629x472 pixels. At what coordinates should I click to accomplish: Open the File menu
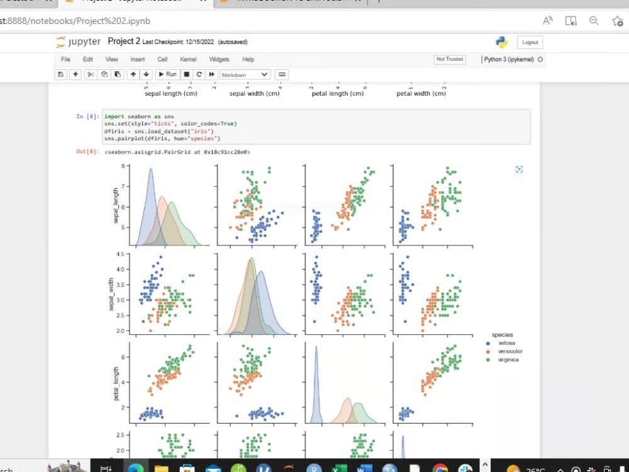[65, 59]
